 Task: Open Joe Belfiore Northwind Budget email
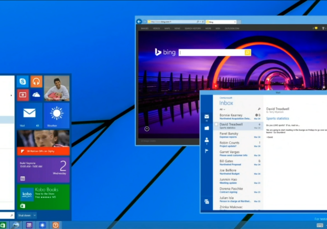(238, 172)
